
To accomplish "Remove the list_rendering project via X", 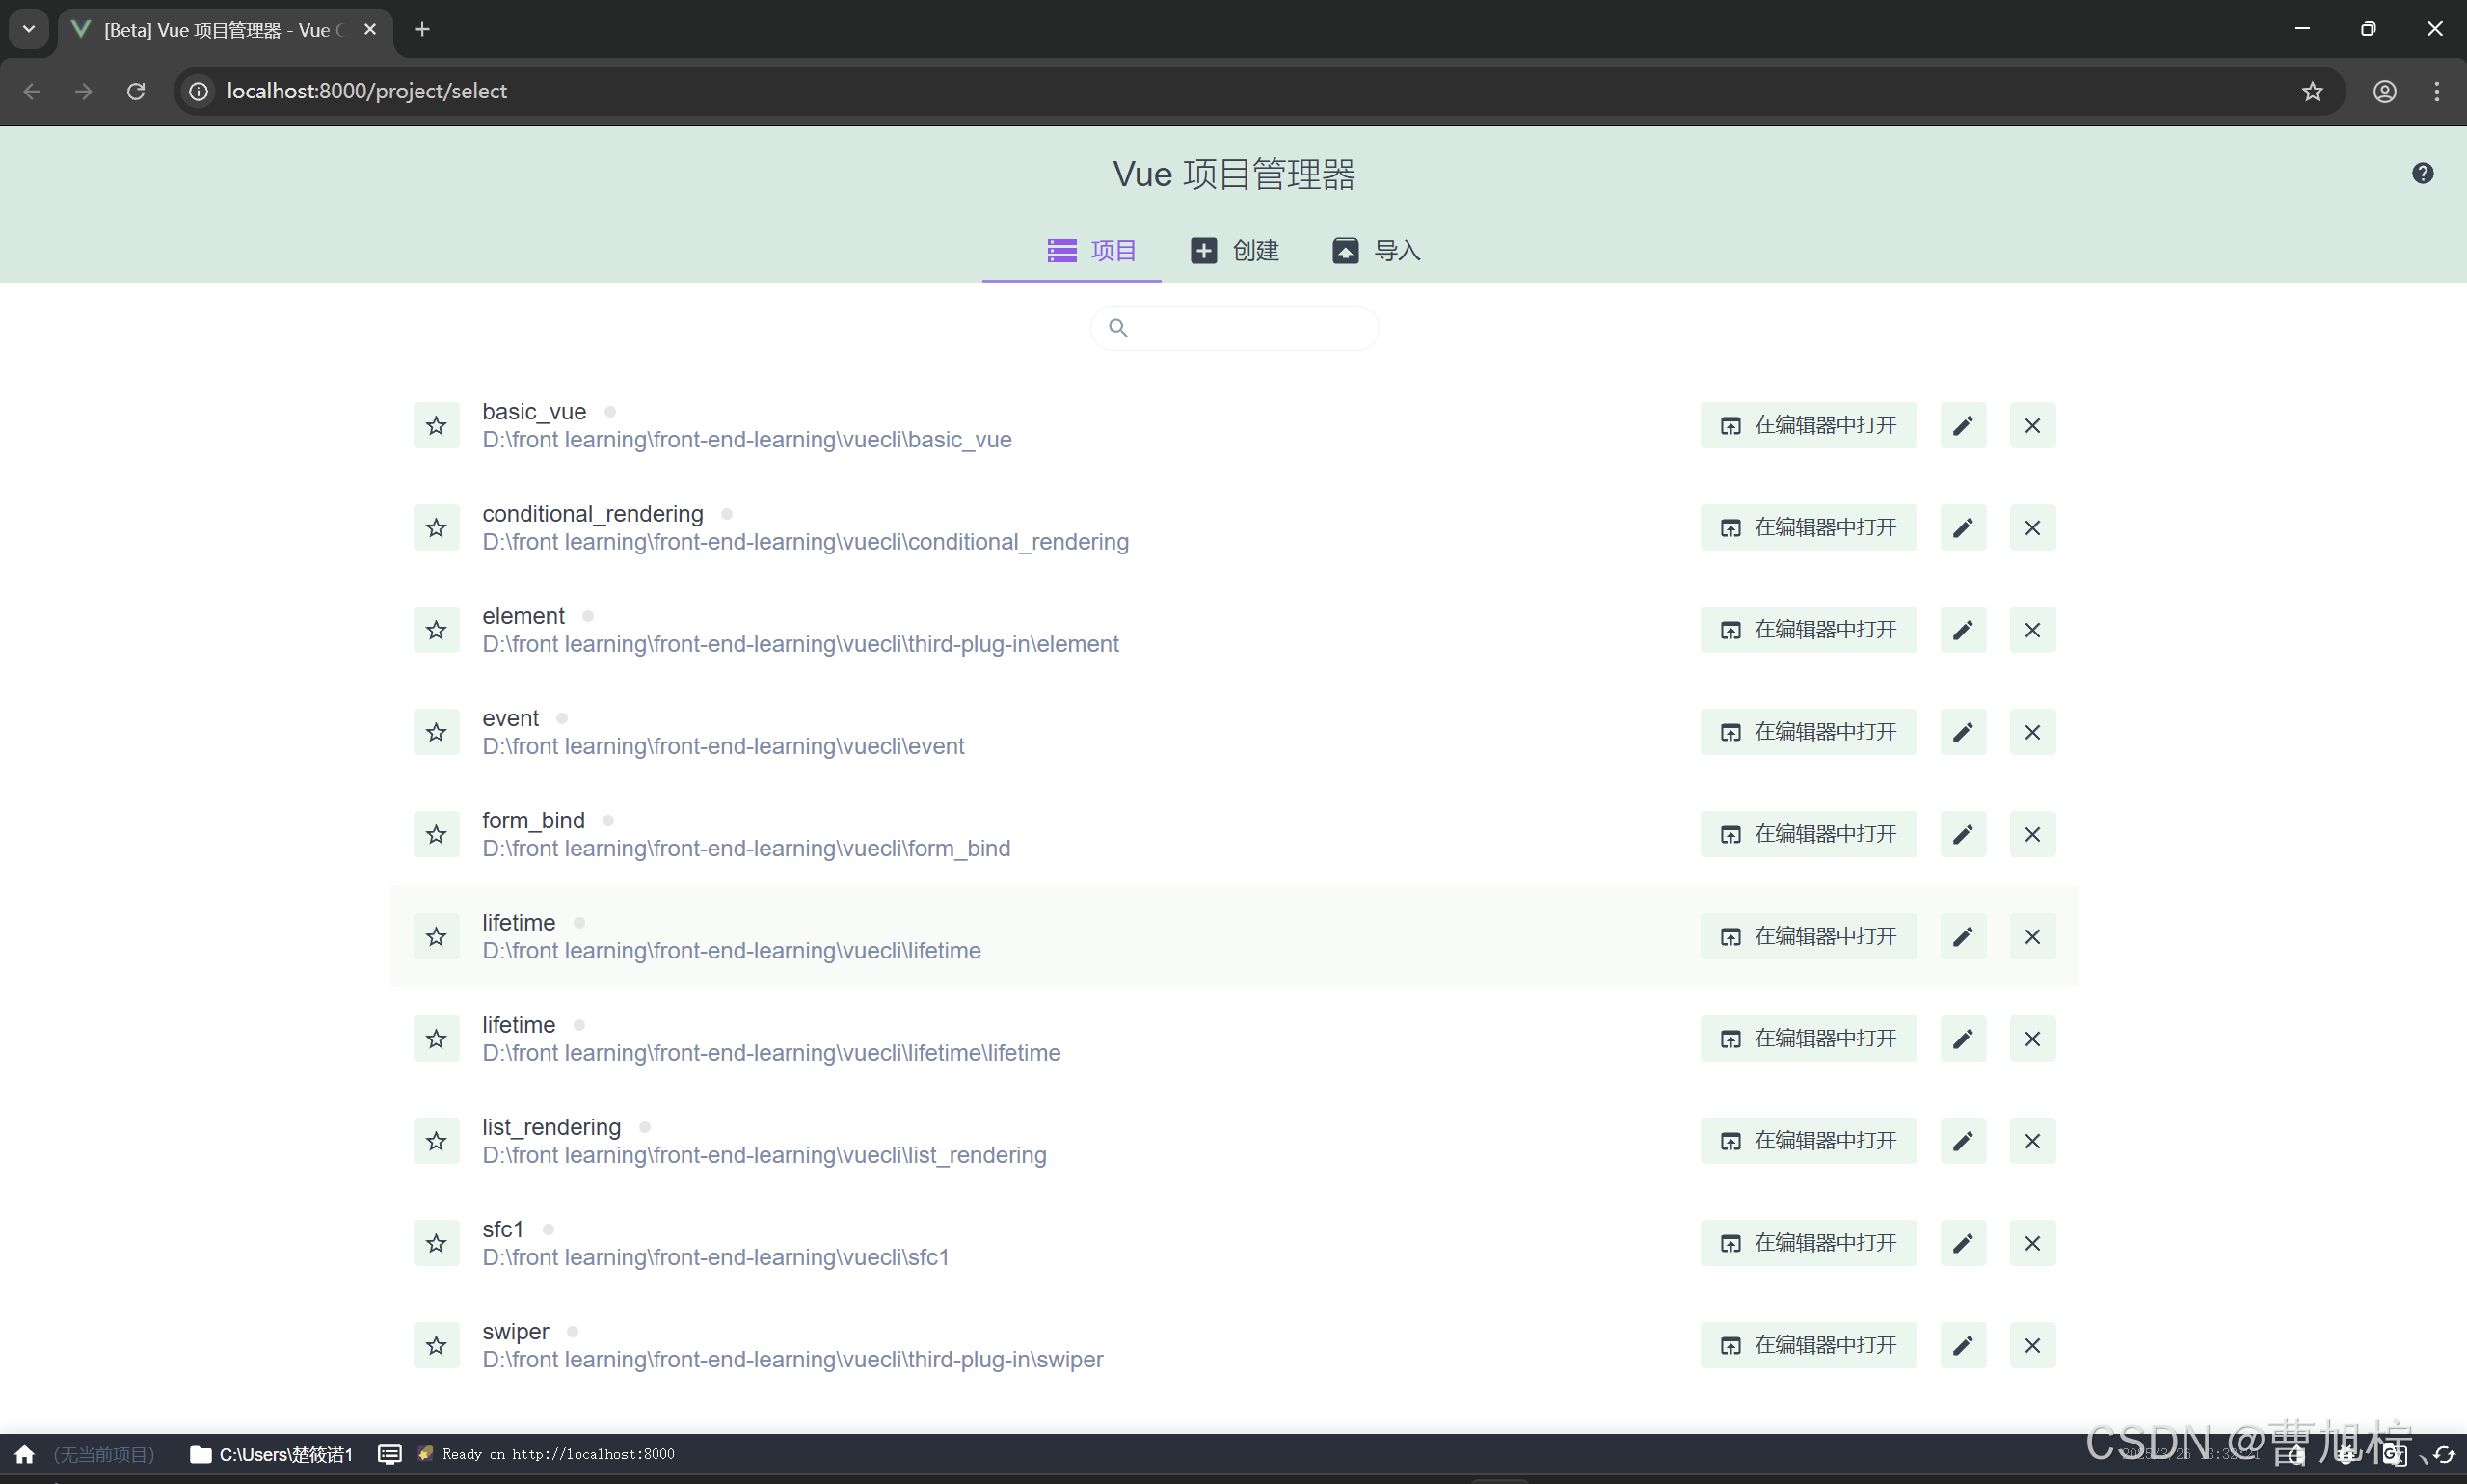I will (x=2032, y=1140).
